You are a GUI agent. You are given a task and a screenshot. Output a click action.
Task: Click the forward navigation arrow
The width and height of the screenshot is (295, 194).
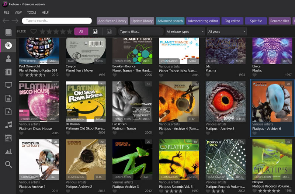click(15, 21)
